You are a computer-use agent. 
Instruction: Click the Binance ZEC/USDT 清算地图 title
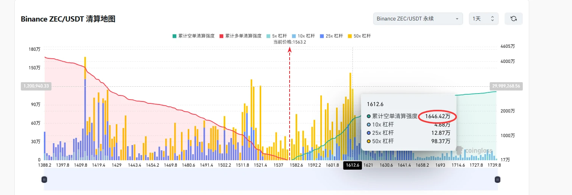68,19
